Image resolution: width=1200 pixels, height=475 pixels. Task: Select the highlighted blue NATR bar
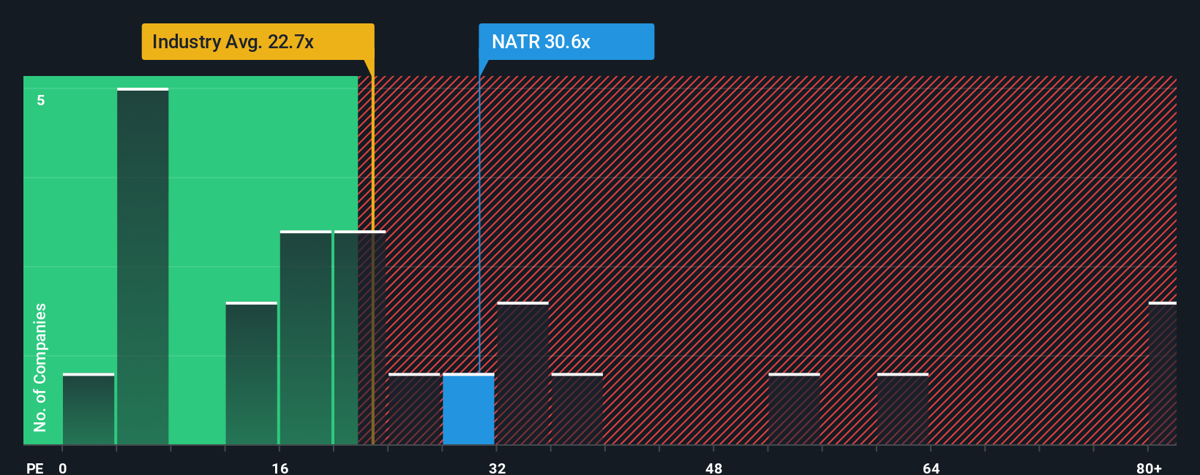[468, 409]
